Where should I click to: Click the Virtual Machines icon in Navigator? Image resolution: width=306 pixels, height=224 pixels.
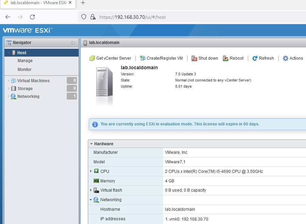[x=14, y=80]
